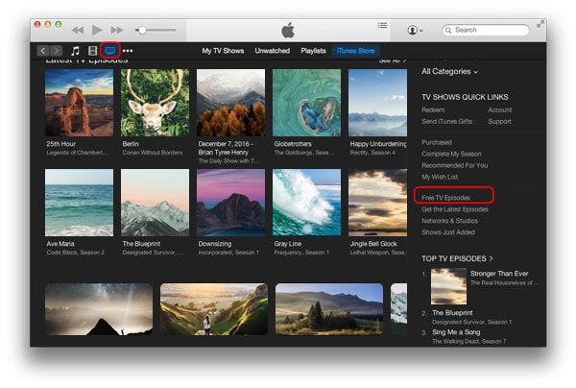Viewport: 576px width, 388px height.
Task: Click the Code Black, Season 2 subtitle
Action: coord(75,253)
